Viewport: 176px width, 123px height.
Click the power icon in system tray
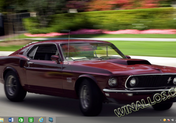tap(172, 120)
